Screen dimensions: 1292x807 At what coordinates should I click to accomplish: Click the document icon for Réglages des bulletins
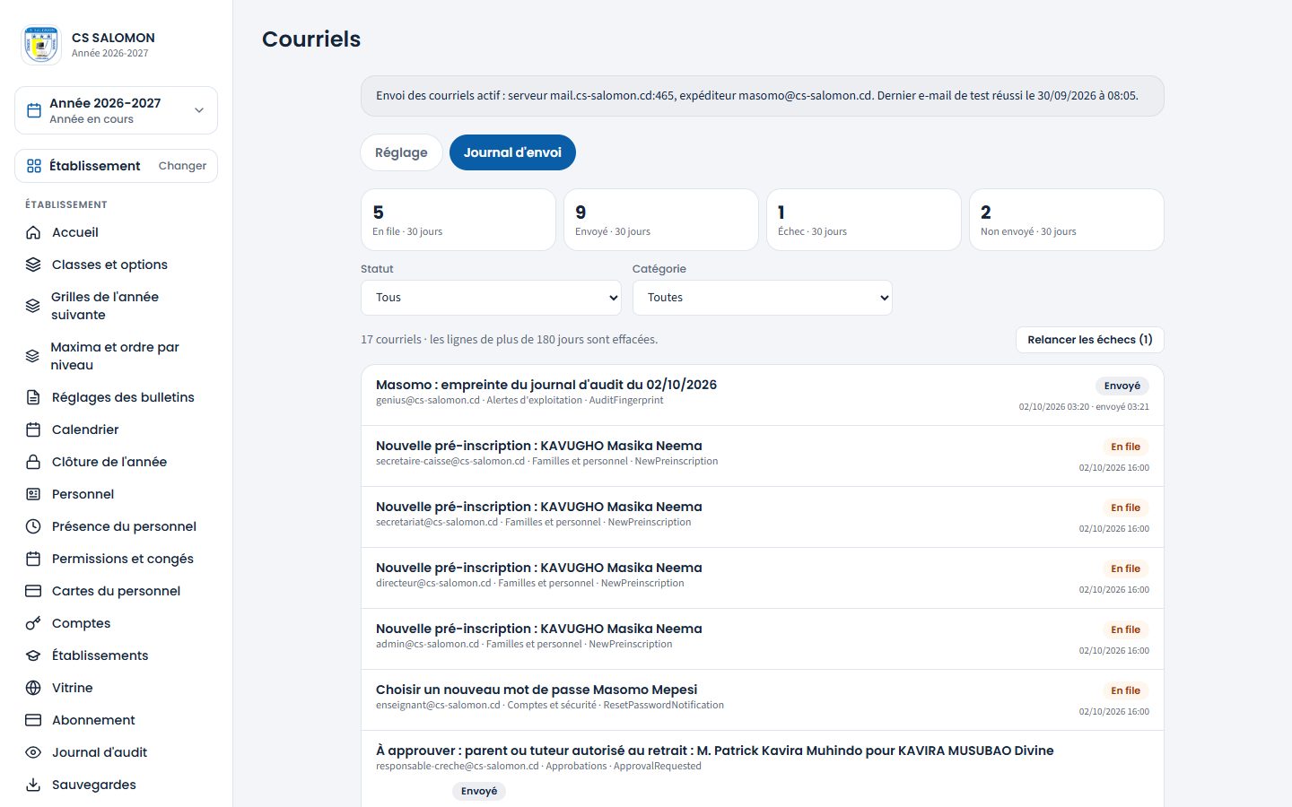[33, 397]
